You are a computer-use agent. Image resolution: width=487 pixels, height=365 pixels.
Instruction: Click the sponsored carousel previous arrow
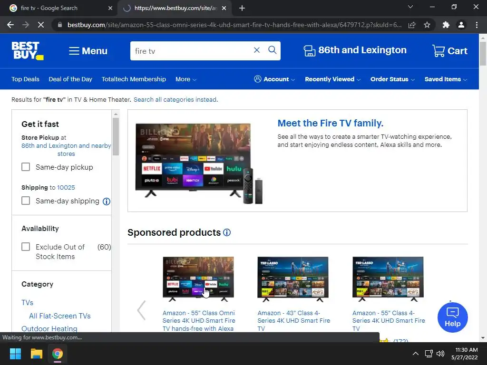click(x=141, y=310)
